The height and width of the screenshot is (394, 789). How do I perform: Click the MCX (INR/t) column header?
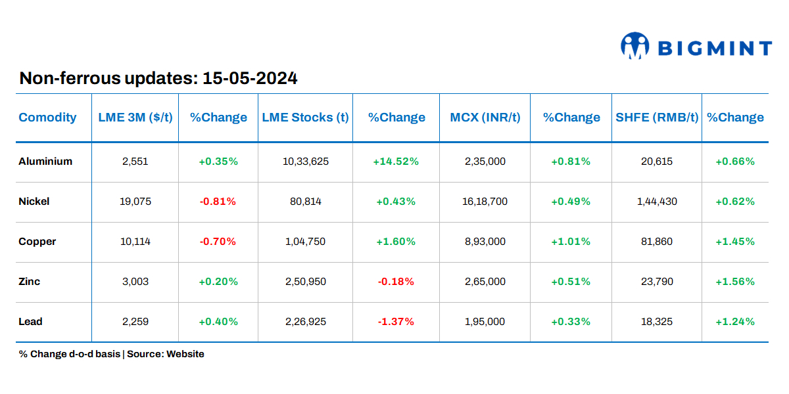(x=485, y=118)
